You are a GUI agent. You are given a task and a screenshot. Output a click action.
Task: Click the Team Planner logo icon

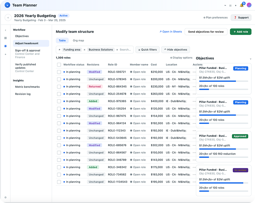7,5
